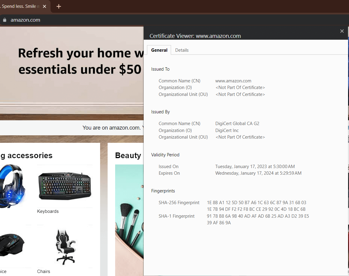The width and height of the screenshot is (349, 276).
Task: Click the SHA-1 Fingerprint label
Action: click(176, 216)
